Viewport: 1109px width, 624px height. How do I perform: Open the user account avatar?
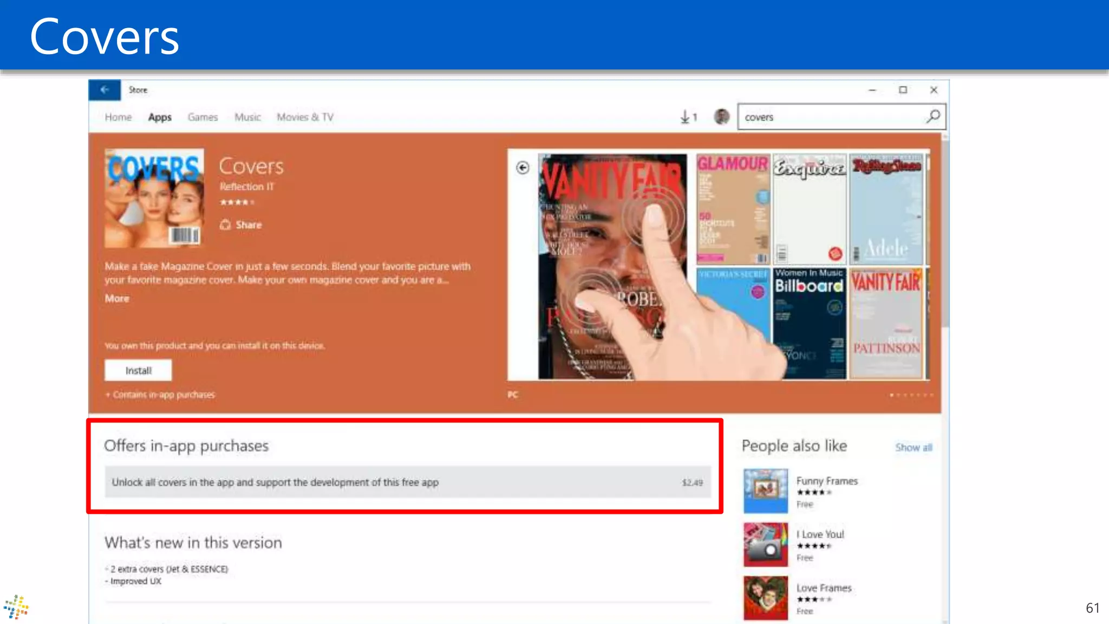721,116
